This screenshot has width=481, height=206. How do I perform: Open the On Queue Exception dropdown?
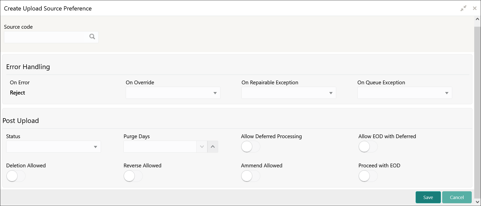click(x=405, y=93)
